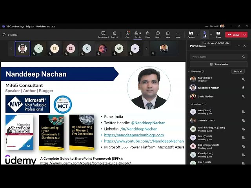Select the presenter's video tile

point(22,49)
